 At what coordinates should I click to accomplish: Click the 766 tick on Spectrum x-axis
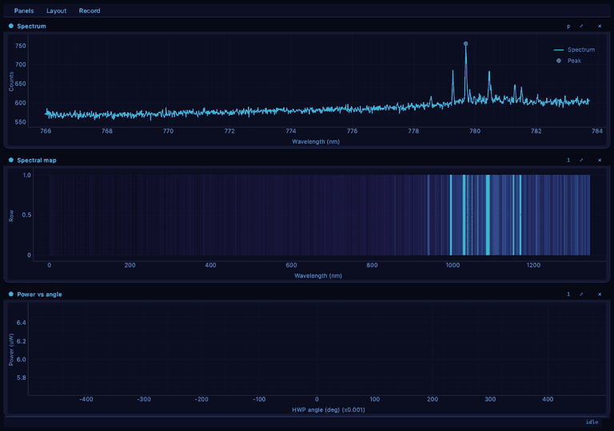coord(46,131)
